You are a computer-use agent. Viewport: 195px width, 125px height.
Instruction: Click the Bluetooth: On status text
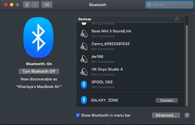[x=39, y=64]
